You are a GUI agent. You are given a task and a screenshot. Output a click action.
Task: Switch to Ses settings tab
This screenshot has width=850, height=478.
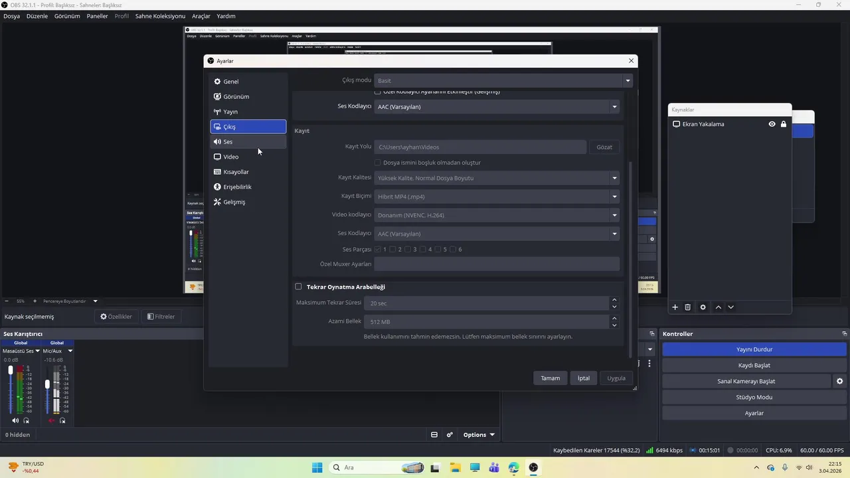click(248, 141)
